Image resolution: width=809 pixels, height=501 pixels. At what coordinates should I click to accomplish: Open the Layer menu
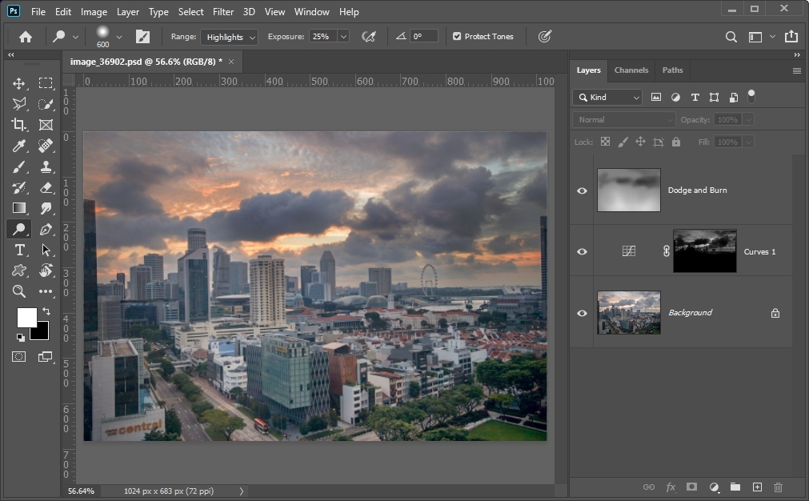point(127,11)
